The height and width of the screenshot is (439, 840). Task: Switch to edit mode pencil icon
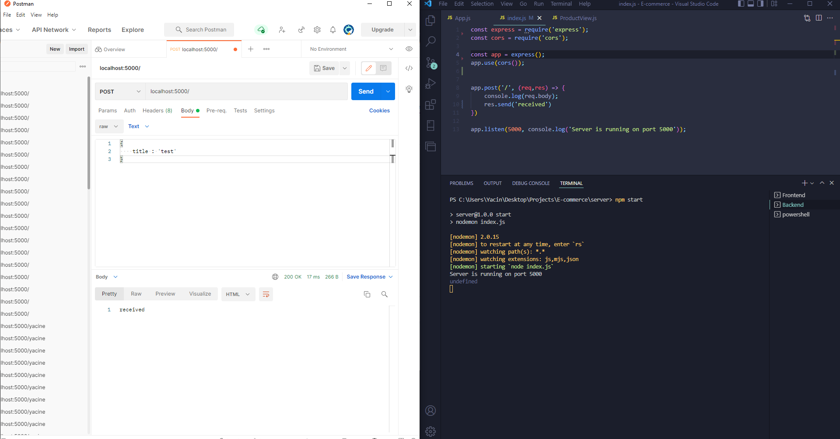[x=369, y=68]
